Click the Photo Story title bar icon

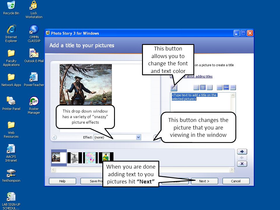pyautogui.click(x=48, y=33)
